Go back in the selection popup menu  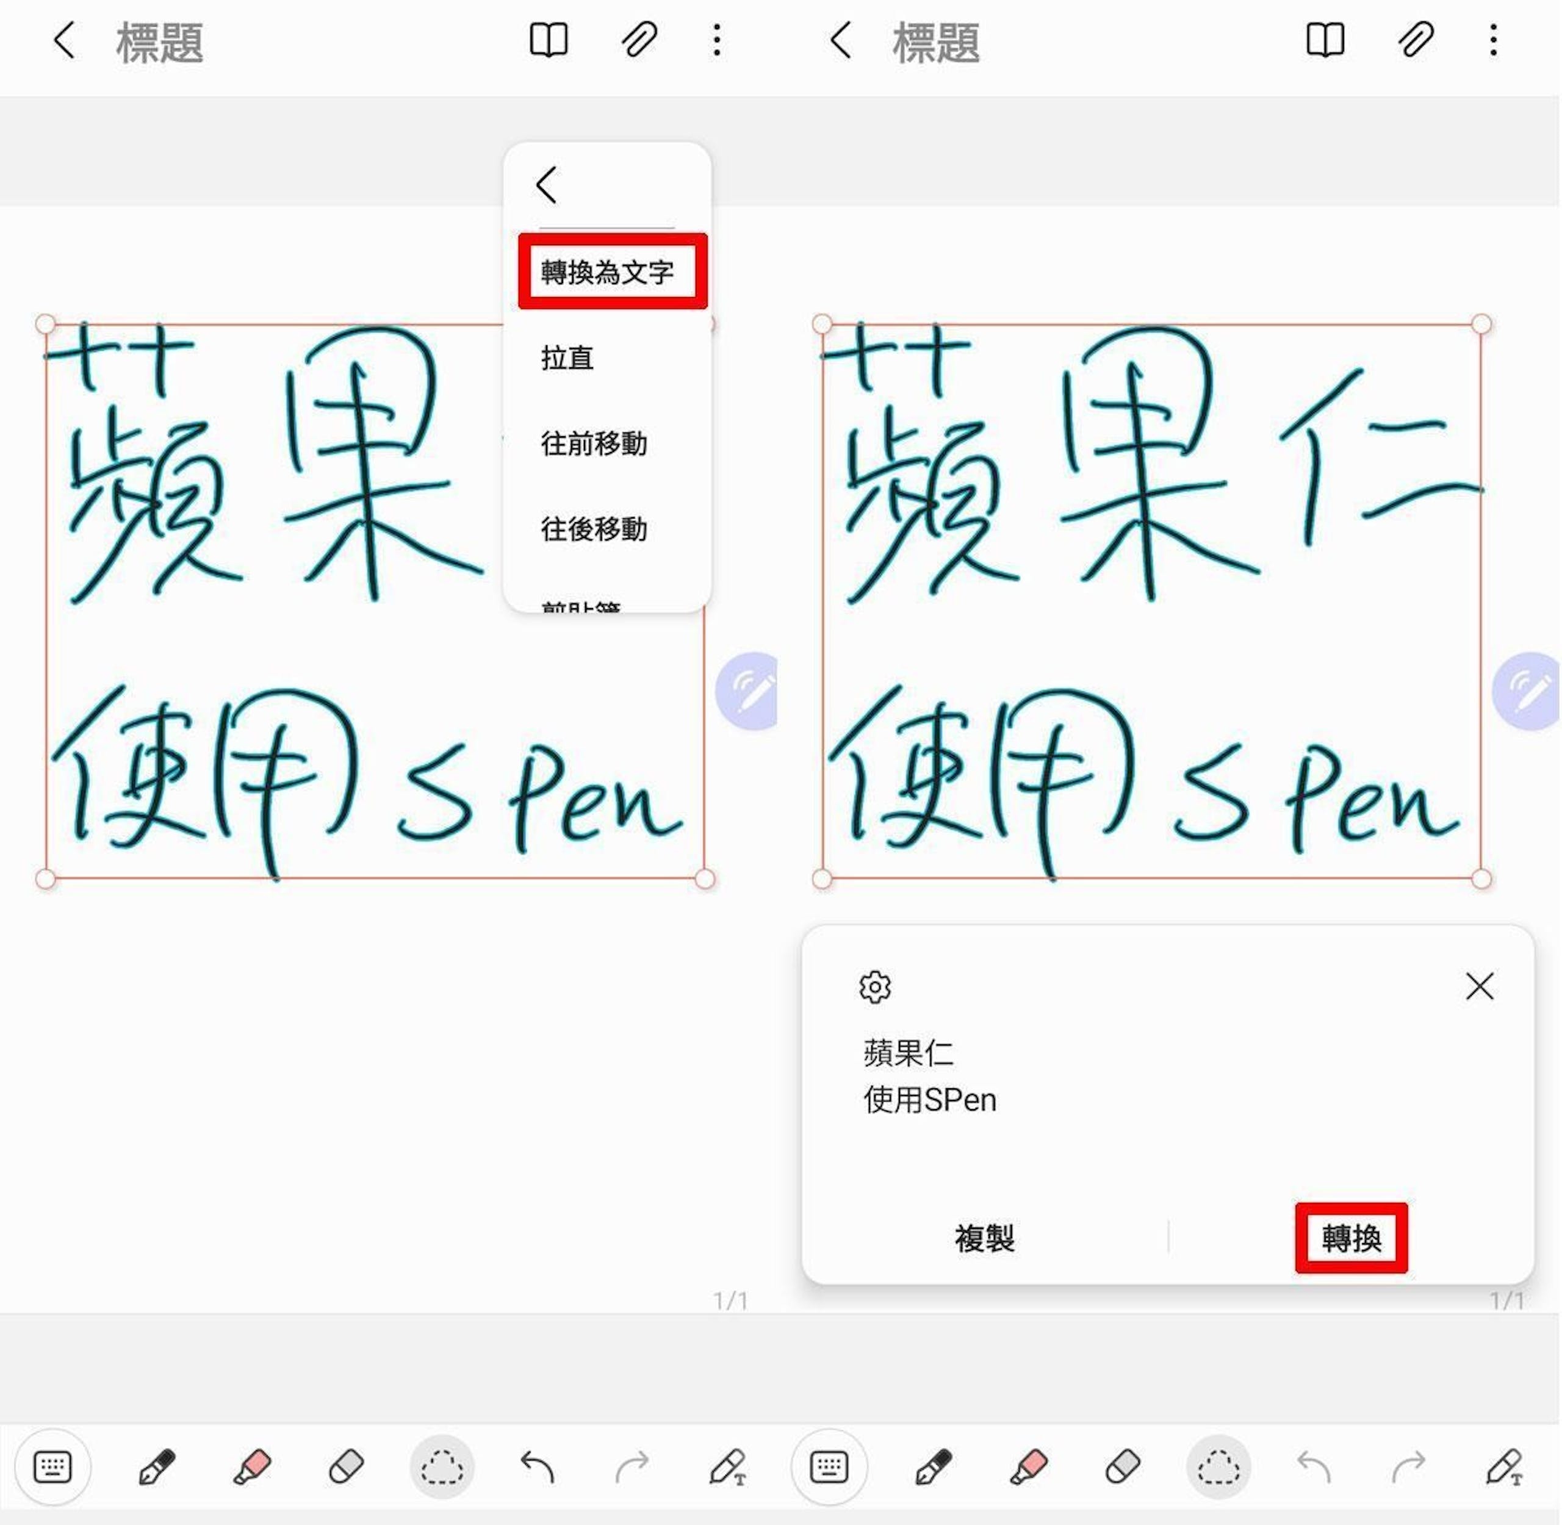click(x=546, y=185)
